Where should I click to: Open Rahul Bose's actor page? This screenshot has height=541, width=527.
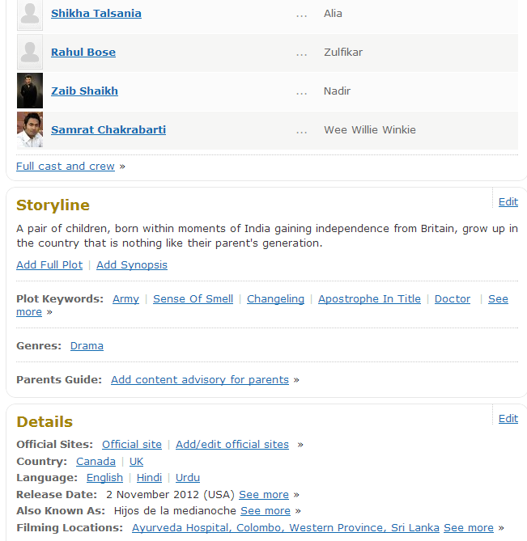pos(83,53)
